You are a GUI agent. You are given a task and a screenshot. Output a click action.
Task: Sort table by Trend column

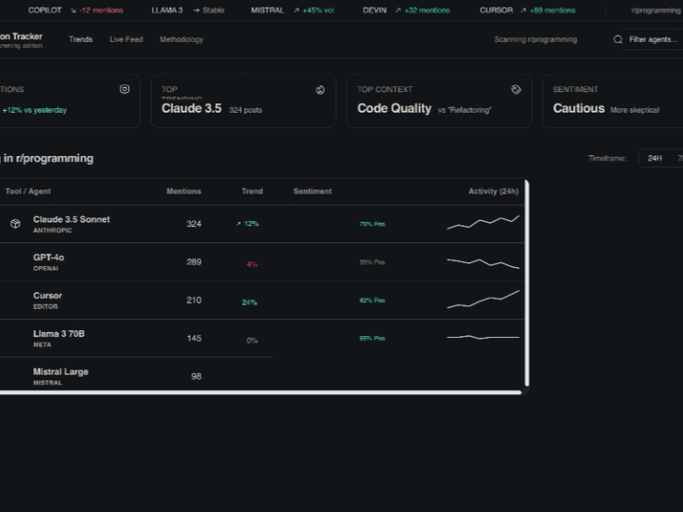252,191
